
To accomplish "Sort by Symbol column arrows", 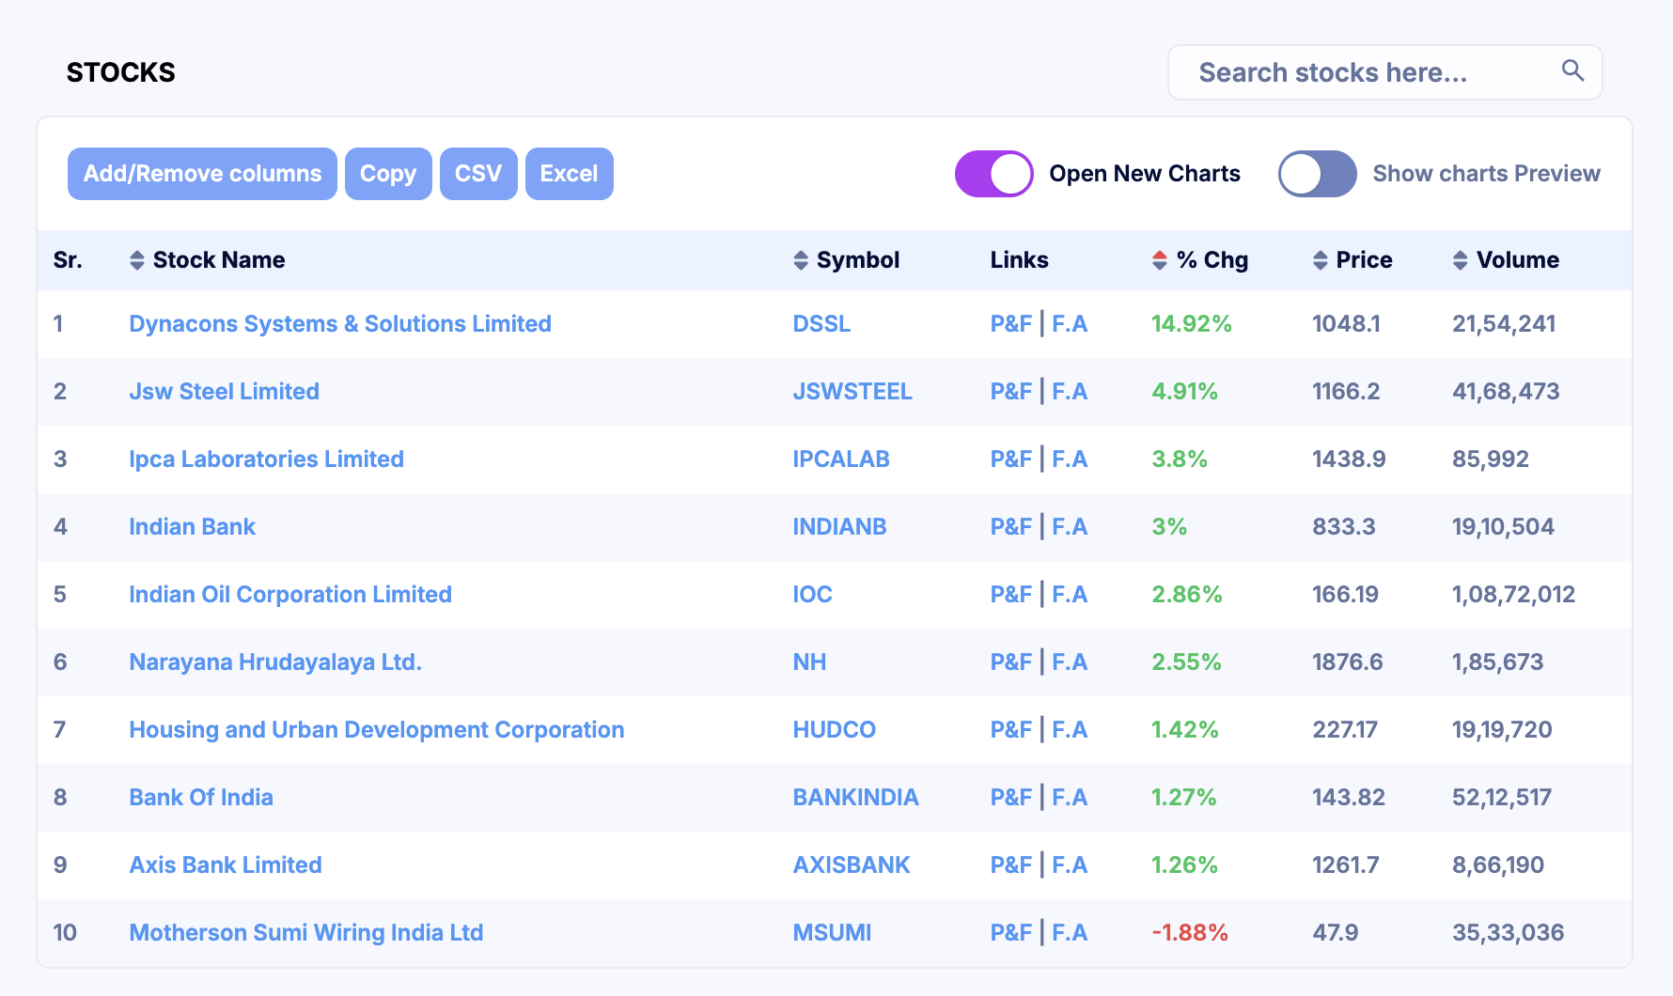I will (x=801, y=260).
